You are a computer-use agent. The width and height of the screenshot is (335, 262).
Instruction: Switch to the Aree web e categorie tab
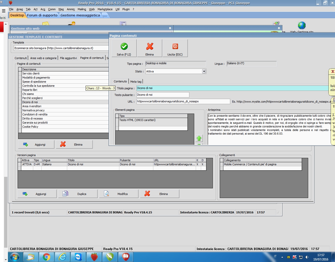(43, 58)
